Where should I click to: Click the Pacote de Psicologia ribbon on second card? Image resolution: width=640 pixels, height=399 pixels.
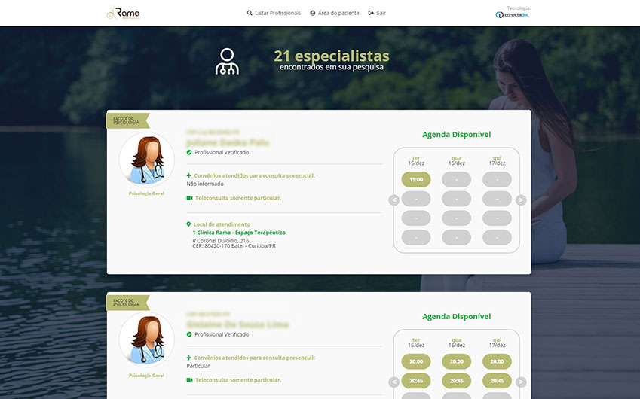tap(127, 303)
